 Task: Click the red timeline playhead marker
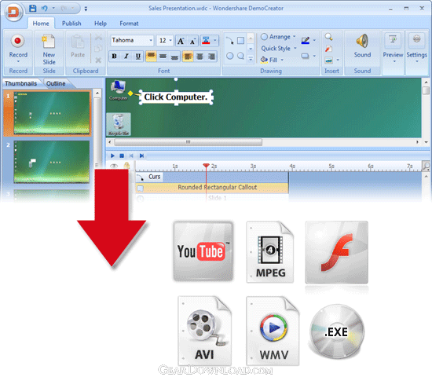click(x=206, y=166)
